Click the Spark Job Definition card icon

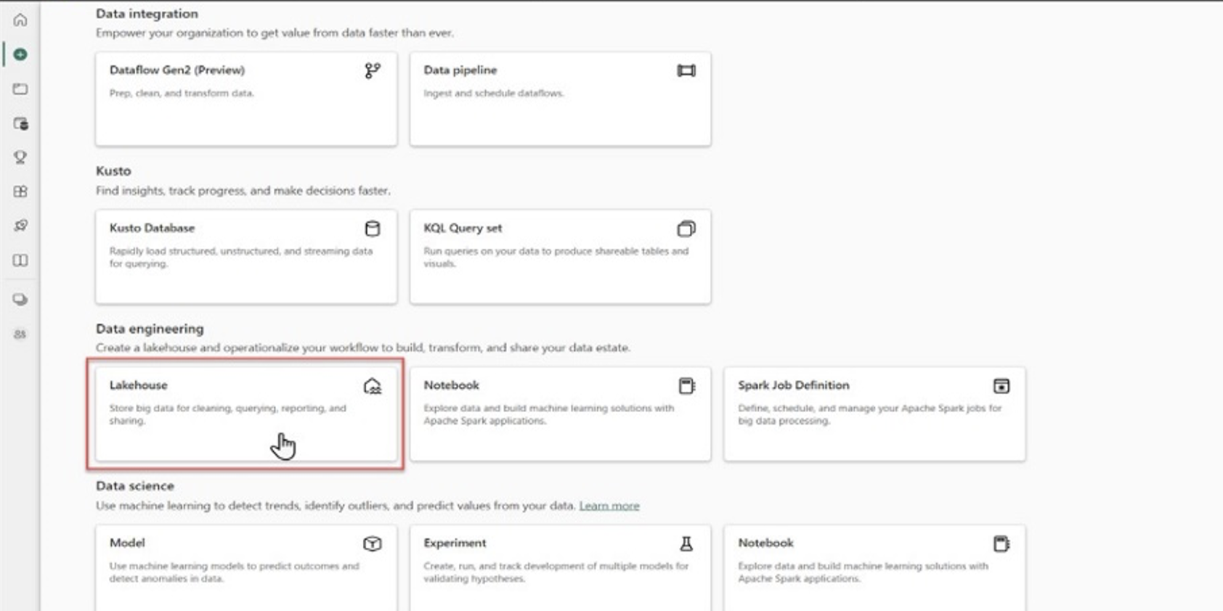pyautogui.click(x=1001, y=386)
